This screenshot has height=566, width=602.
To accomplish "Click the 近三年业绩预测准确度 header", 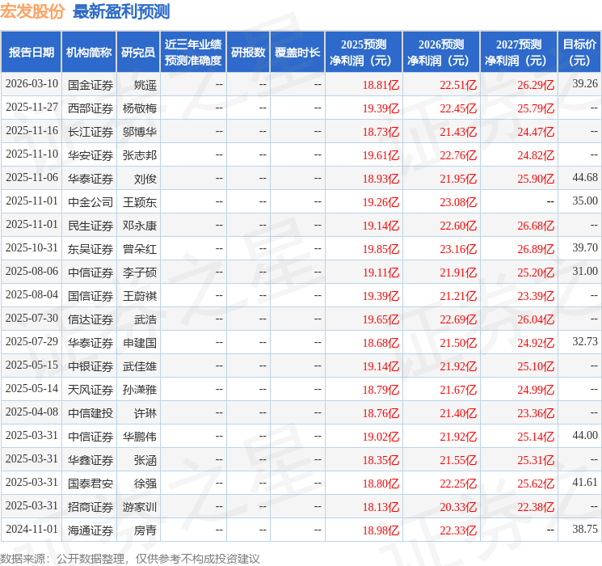I will [193, 53].
